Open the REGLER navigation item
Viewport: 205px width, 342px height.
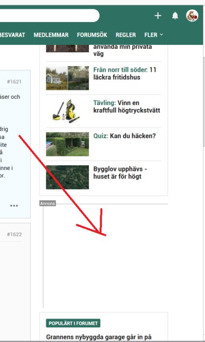point(126,35)
